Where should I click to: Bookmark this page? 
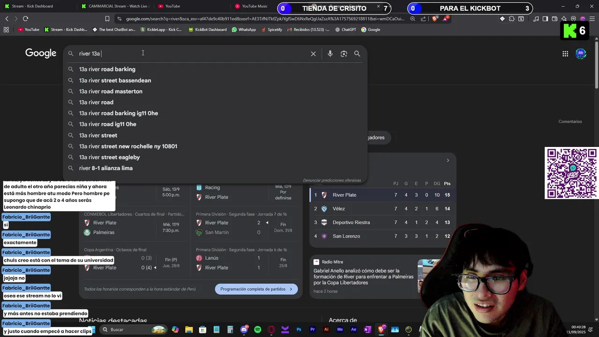[x=107, y=19]
